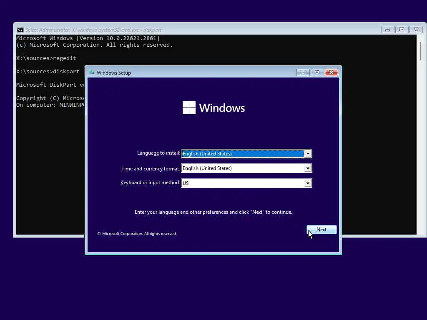The height and width of the screenshot is (320, 427).
Task: Click the 'Time and currency format:' label
Action: pyautogui.click(x=151, y=169)
